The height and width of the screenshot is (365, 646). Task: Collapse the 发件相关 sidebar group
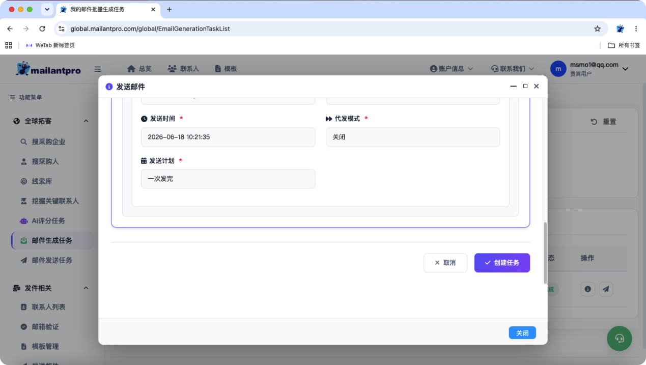pyautogui.click(x=86, y=288)
